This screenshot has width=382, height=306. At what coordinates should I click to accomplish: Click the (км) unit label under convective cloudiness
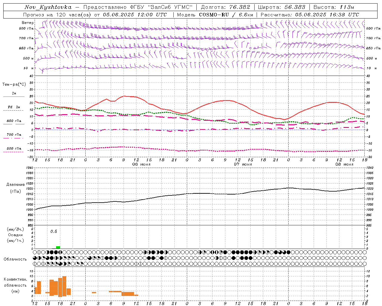16,291
